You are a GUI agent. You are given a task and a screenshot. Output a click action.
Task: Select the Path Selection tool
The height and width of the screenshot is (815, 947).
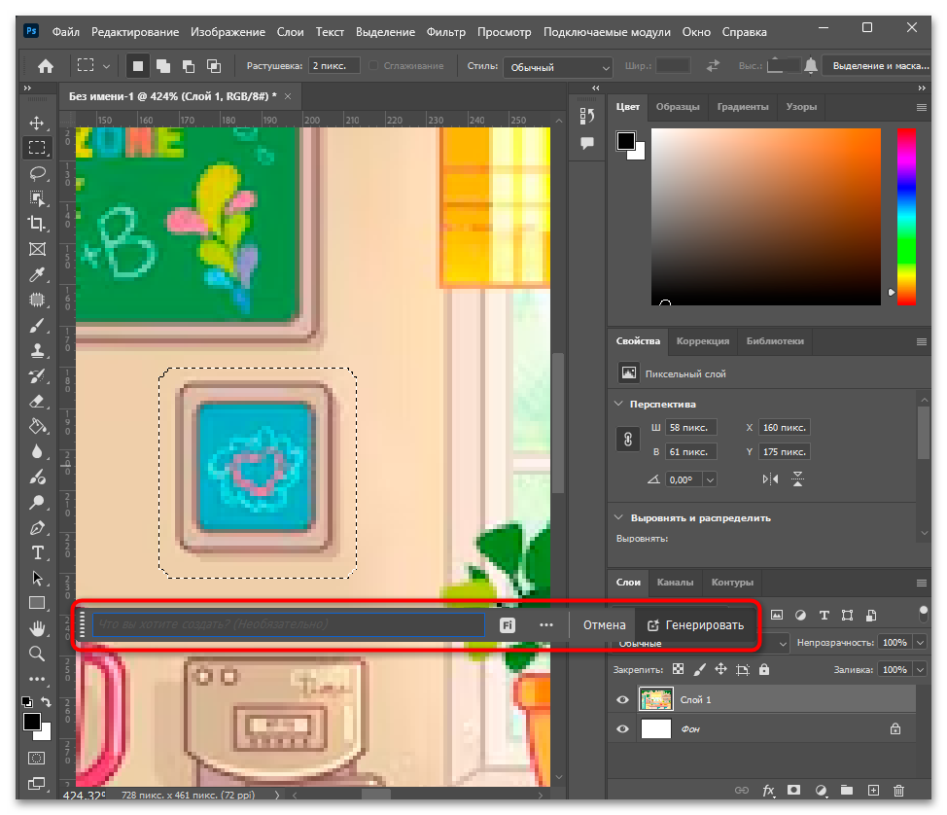click(x=37, y=578)
